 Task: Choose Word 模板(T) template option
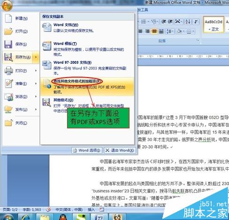[87, 48]
